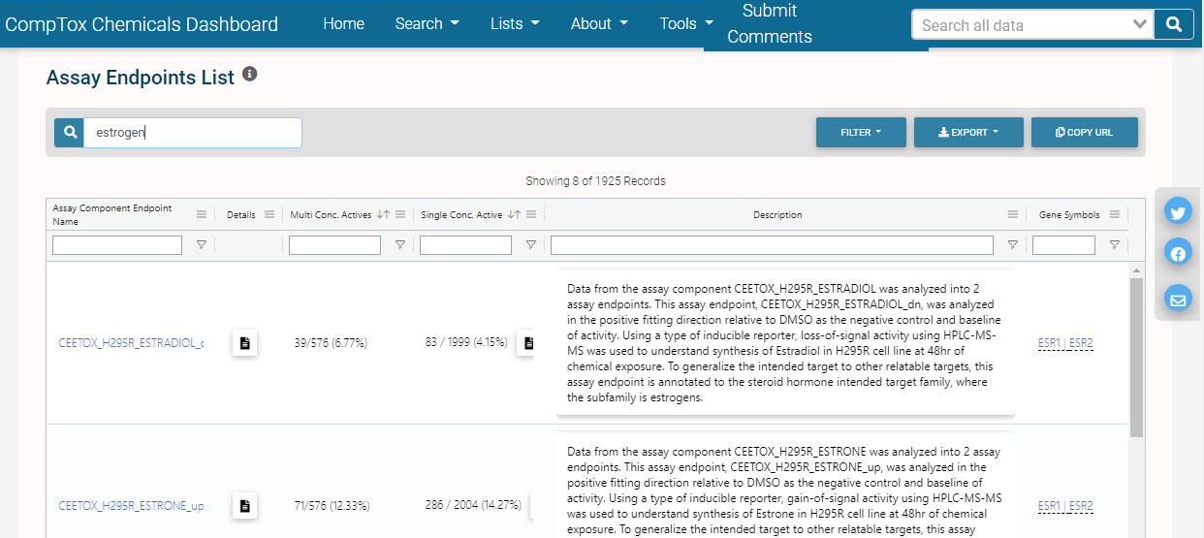Share the page via email envelope icon
1204x538 pixels.
click(x=1178, y=301)
